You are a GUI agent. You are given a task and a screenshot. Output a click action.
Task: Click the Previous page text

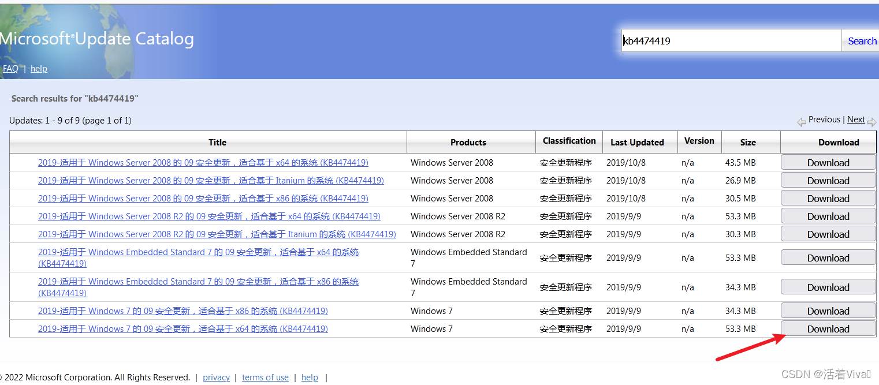(824, 119)
